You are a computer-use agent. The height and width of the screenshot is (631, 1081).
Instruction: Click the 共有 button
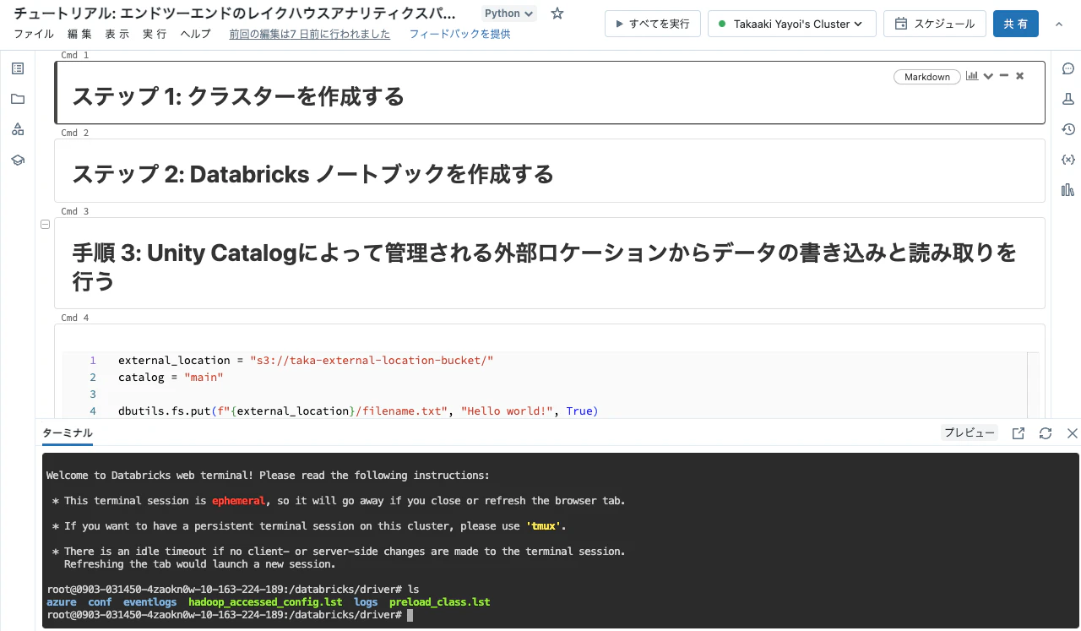pos(1016,24)
